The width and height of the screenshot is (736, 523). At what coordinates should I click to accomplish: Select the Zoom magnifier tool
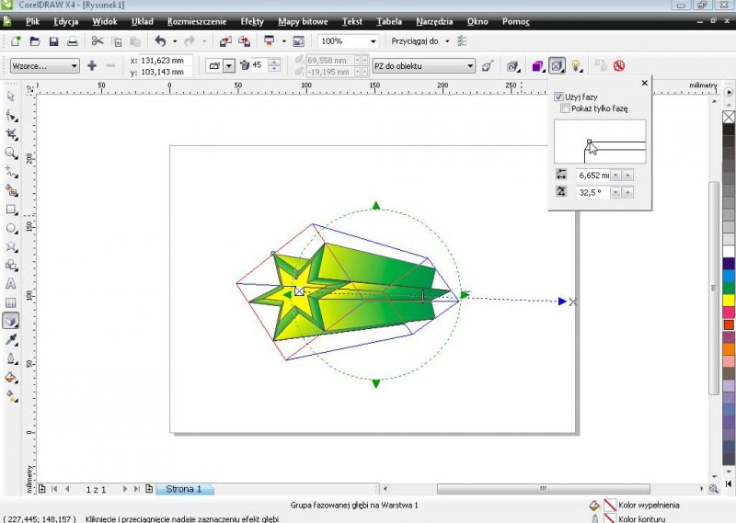[x=11, y=153]
